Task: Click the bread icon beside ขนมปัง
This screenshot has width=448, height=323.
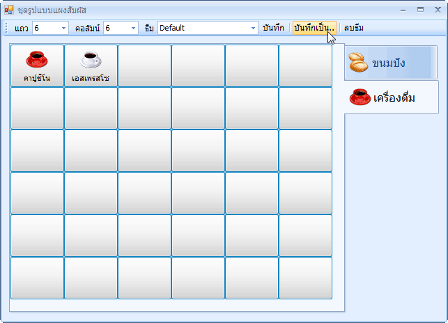Action: pos(358,63)
